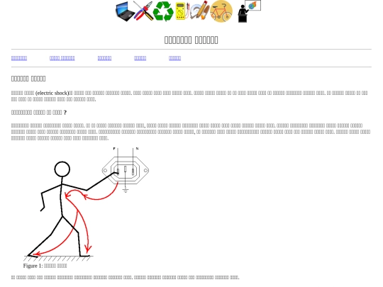
Task: Open the protractor and pencil icon
Action: (x=200, y=11)
